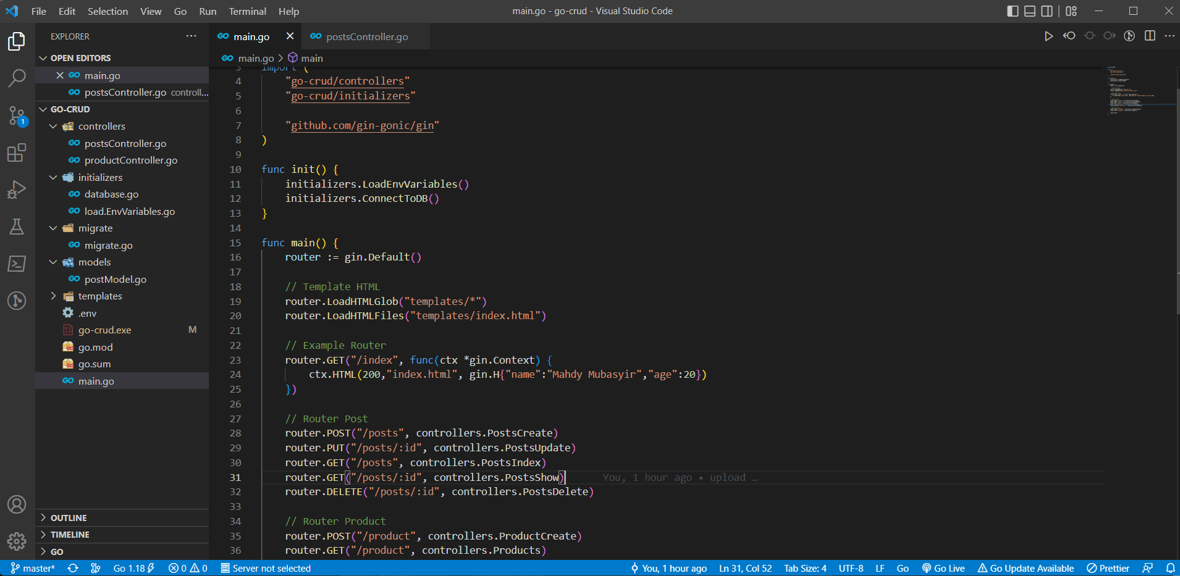The image size is (1180, 576).
Task: Click the master branch indicator
Action: coord(33,568)
